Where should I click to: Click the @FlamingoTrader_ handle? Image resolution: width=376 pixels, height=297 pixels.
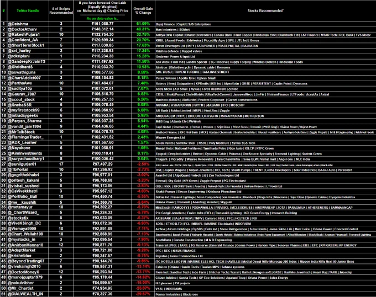[28, 137]
